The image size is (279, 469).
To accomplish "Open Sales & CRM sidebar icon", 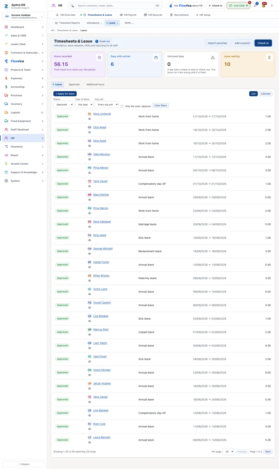I will click(6, 35).
